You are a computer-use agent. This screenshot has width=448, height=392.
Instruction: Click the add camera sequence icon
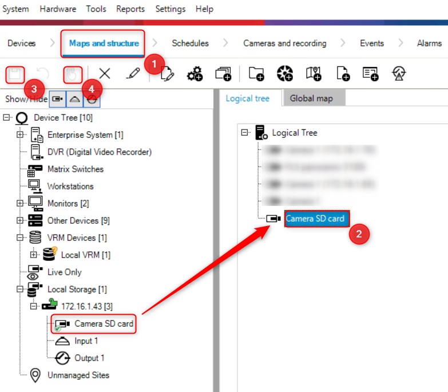(x=224, y=74)
